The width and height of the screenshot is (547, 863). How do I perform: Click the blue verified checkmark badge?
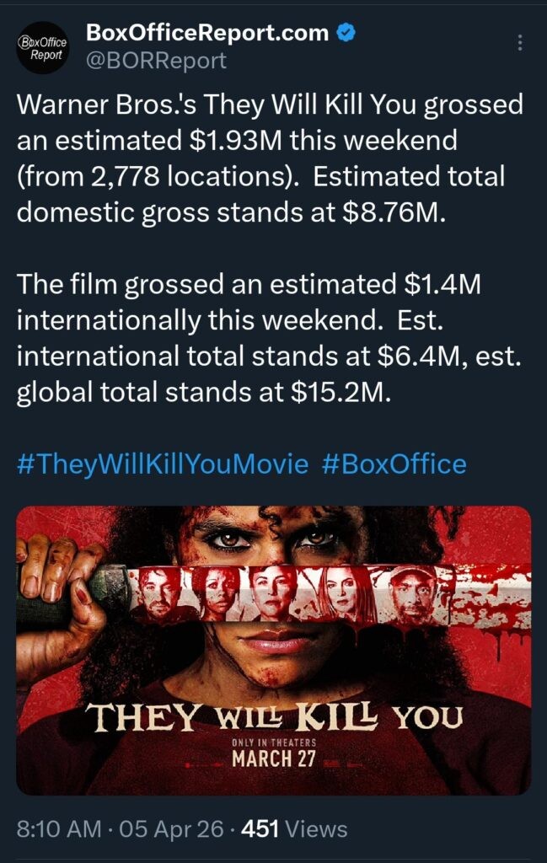tap(346, 33)
